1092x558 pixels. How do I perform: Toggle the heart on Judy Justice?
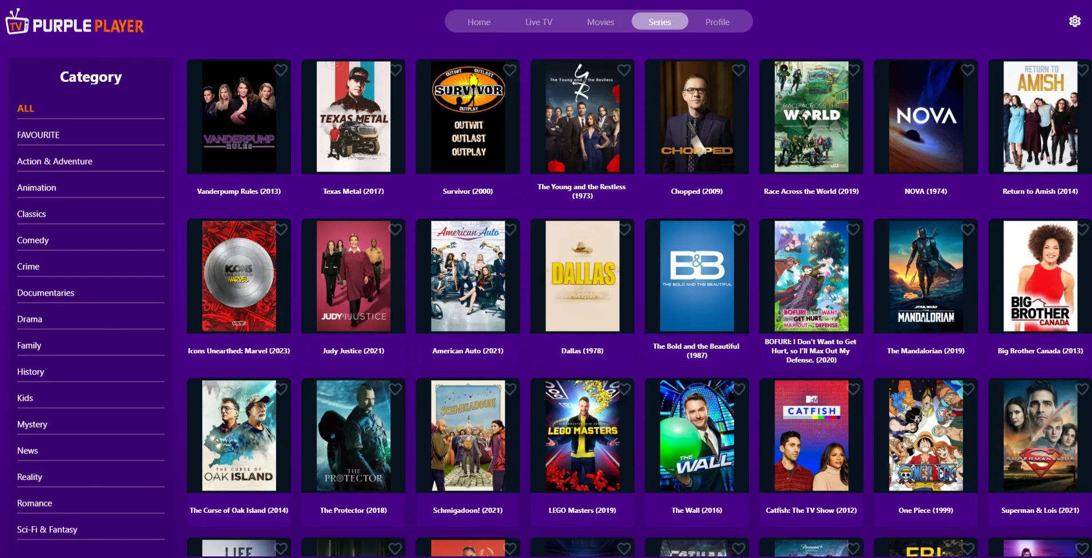click(395, 229)
